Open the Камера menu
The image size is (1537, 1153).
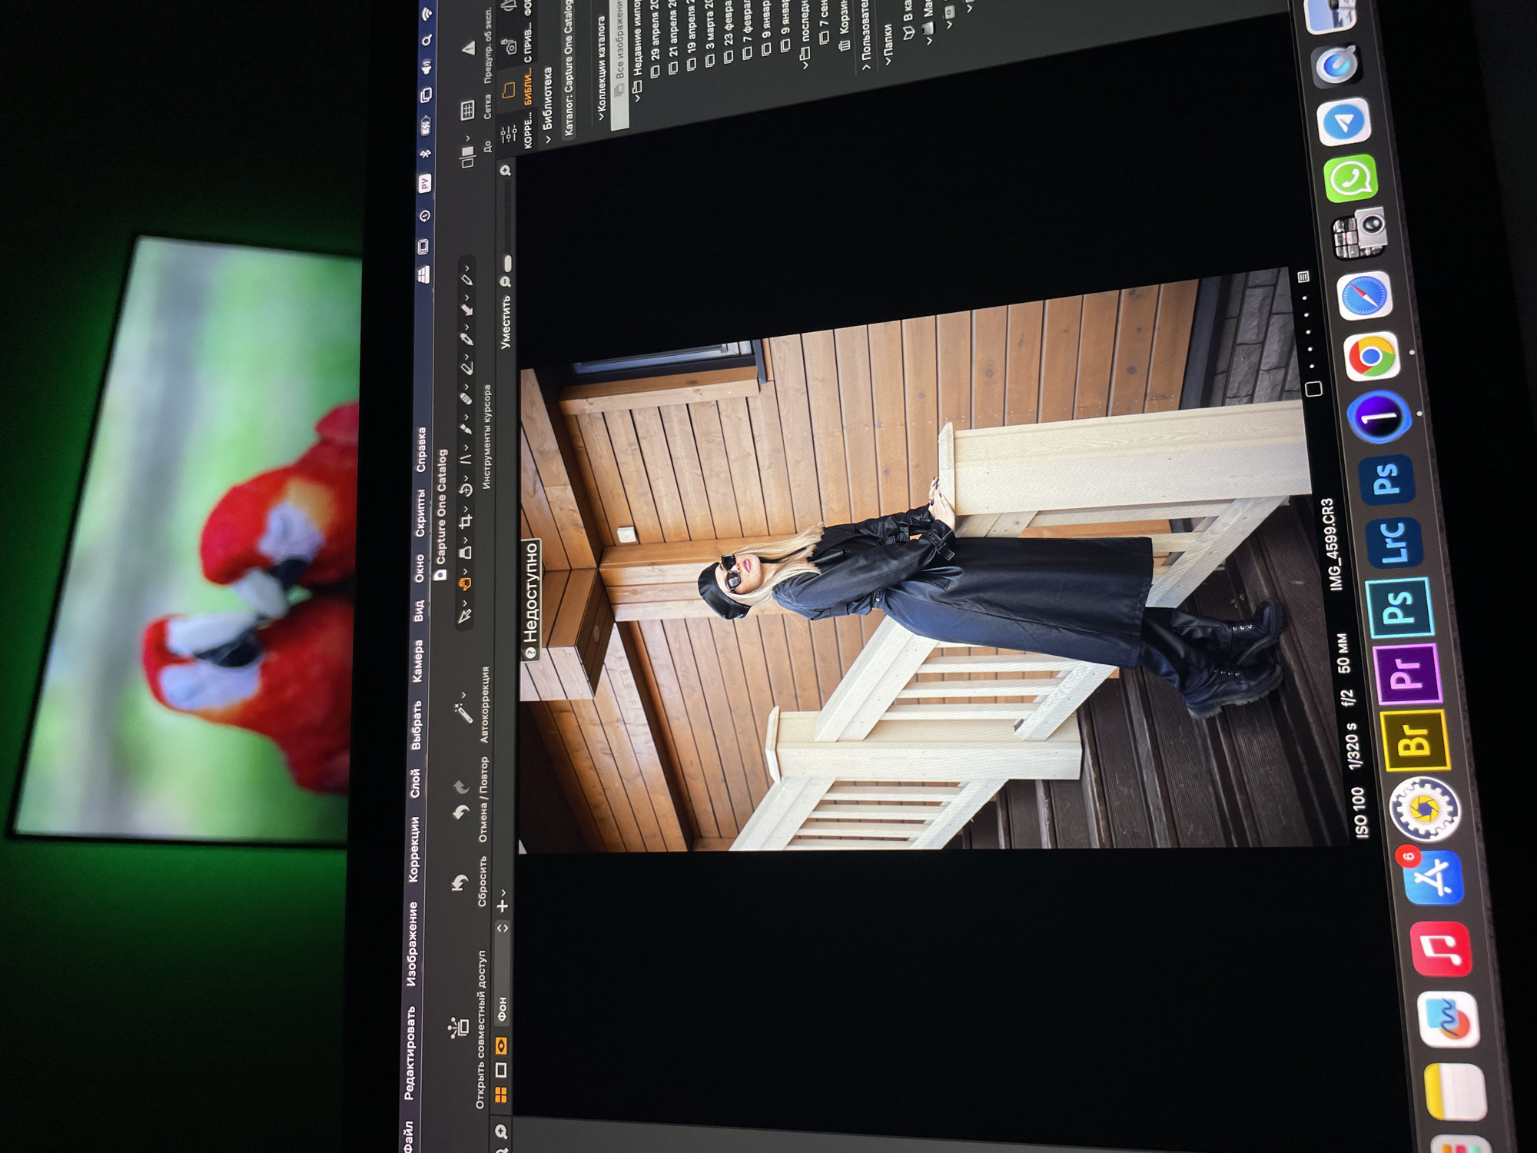tap(417, 661)
